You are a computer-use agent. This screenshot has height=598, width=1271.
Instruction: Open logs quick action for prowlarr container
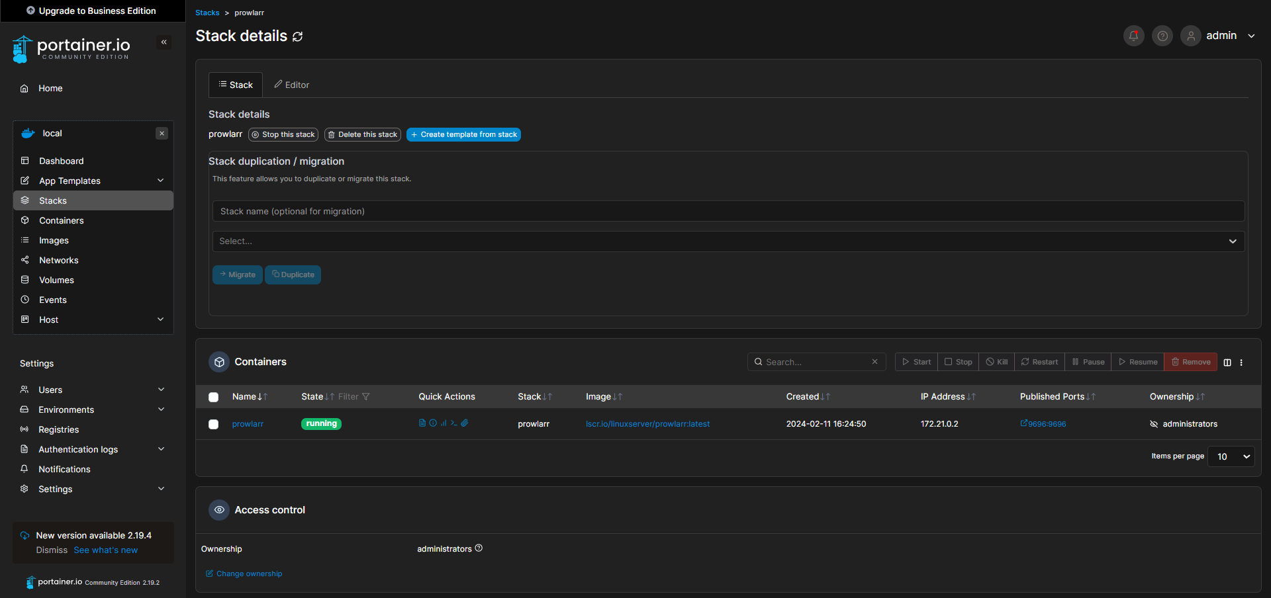pyautogui.click(x=422, y=423)
